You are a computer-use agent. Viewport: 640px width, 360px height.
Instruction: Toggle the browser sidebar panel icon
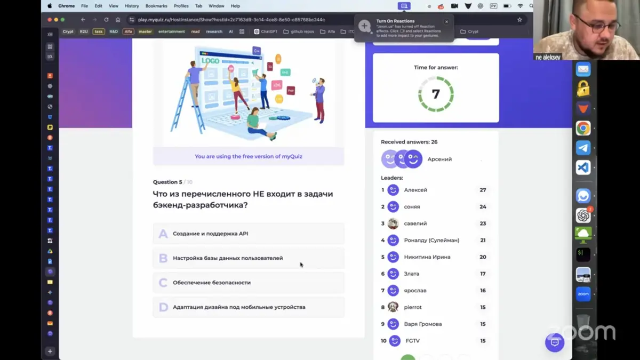50,34
